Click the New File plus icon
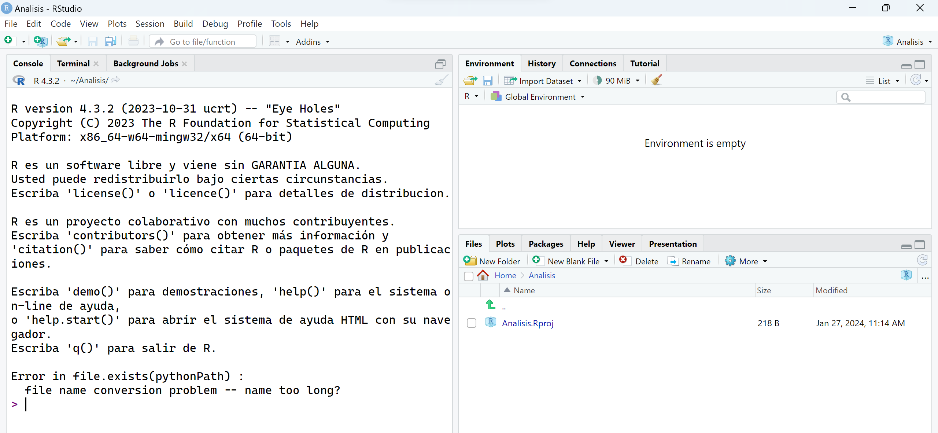Viewport: 938px width, 433px height. tap(8, 41)
